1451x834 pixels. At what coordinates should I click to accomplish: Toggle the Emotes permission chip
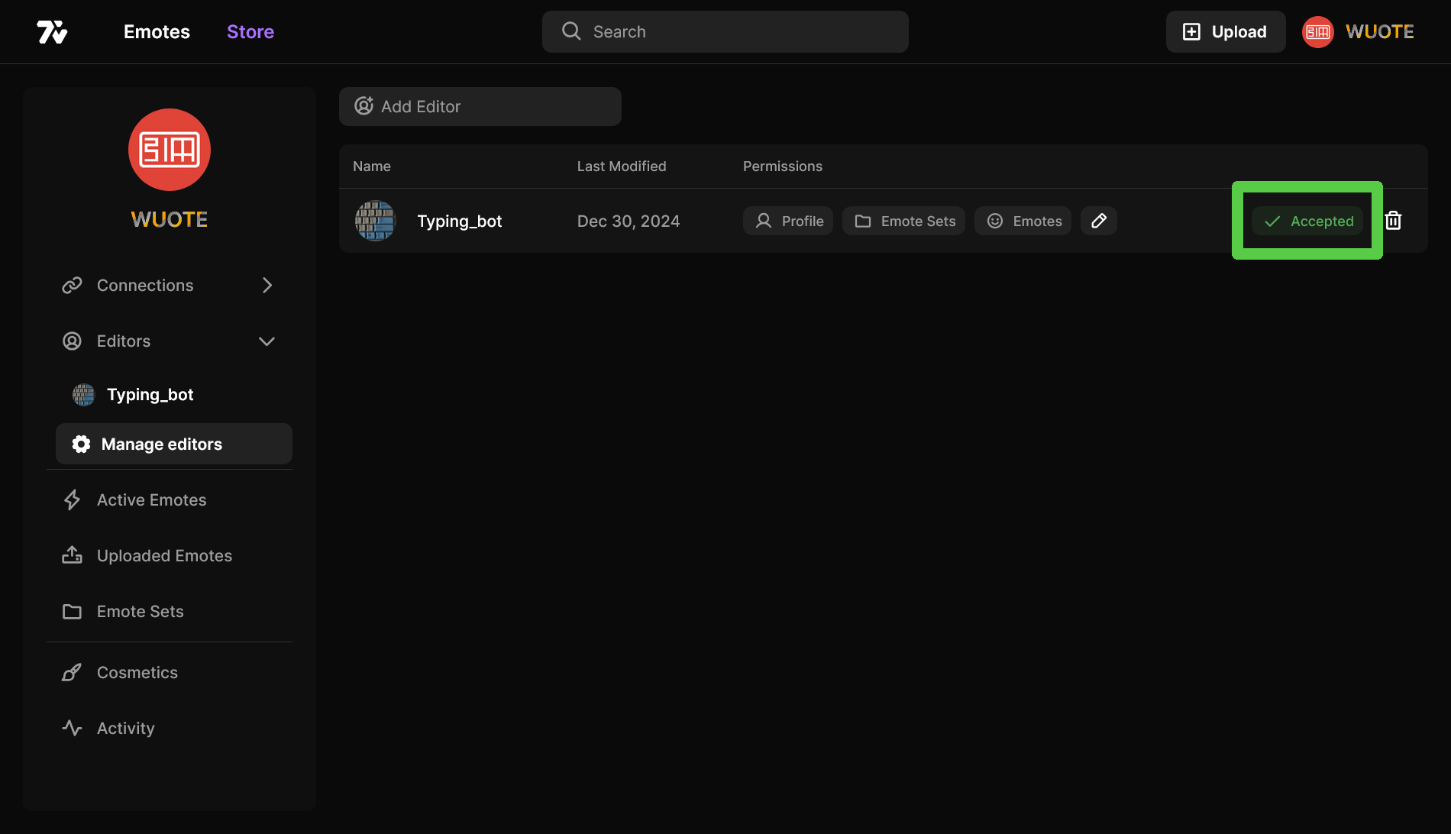tap(1023, 221)
